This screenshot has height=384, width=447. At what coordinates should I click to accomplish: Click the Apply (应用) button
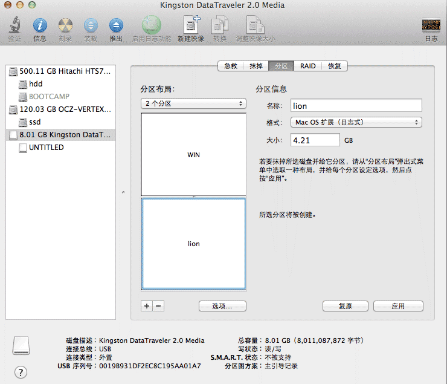click(398, 306)
